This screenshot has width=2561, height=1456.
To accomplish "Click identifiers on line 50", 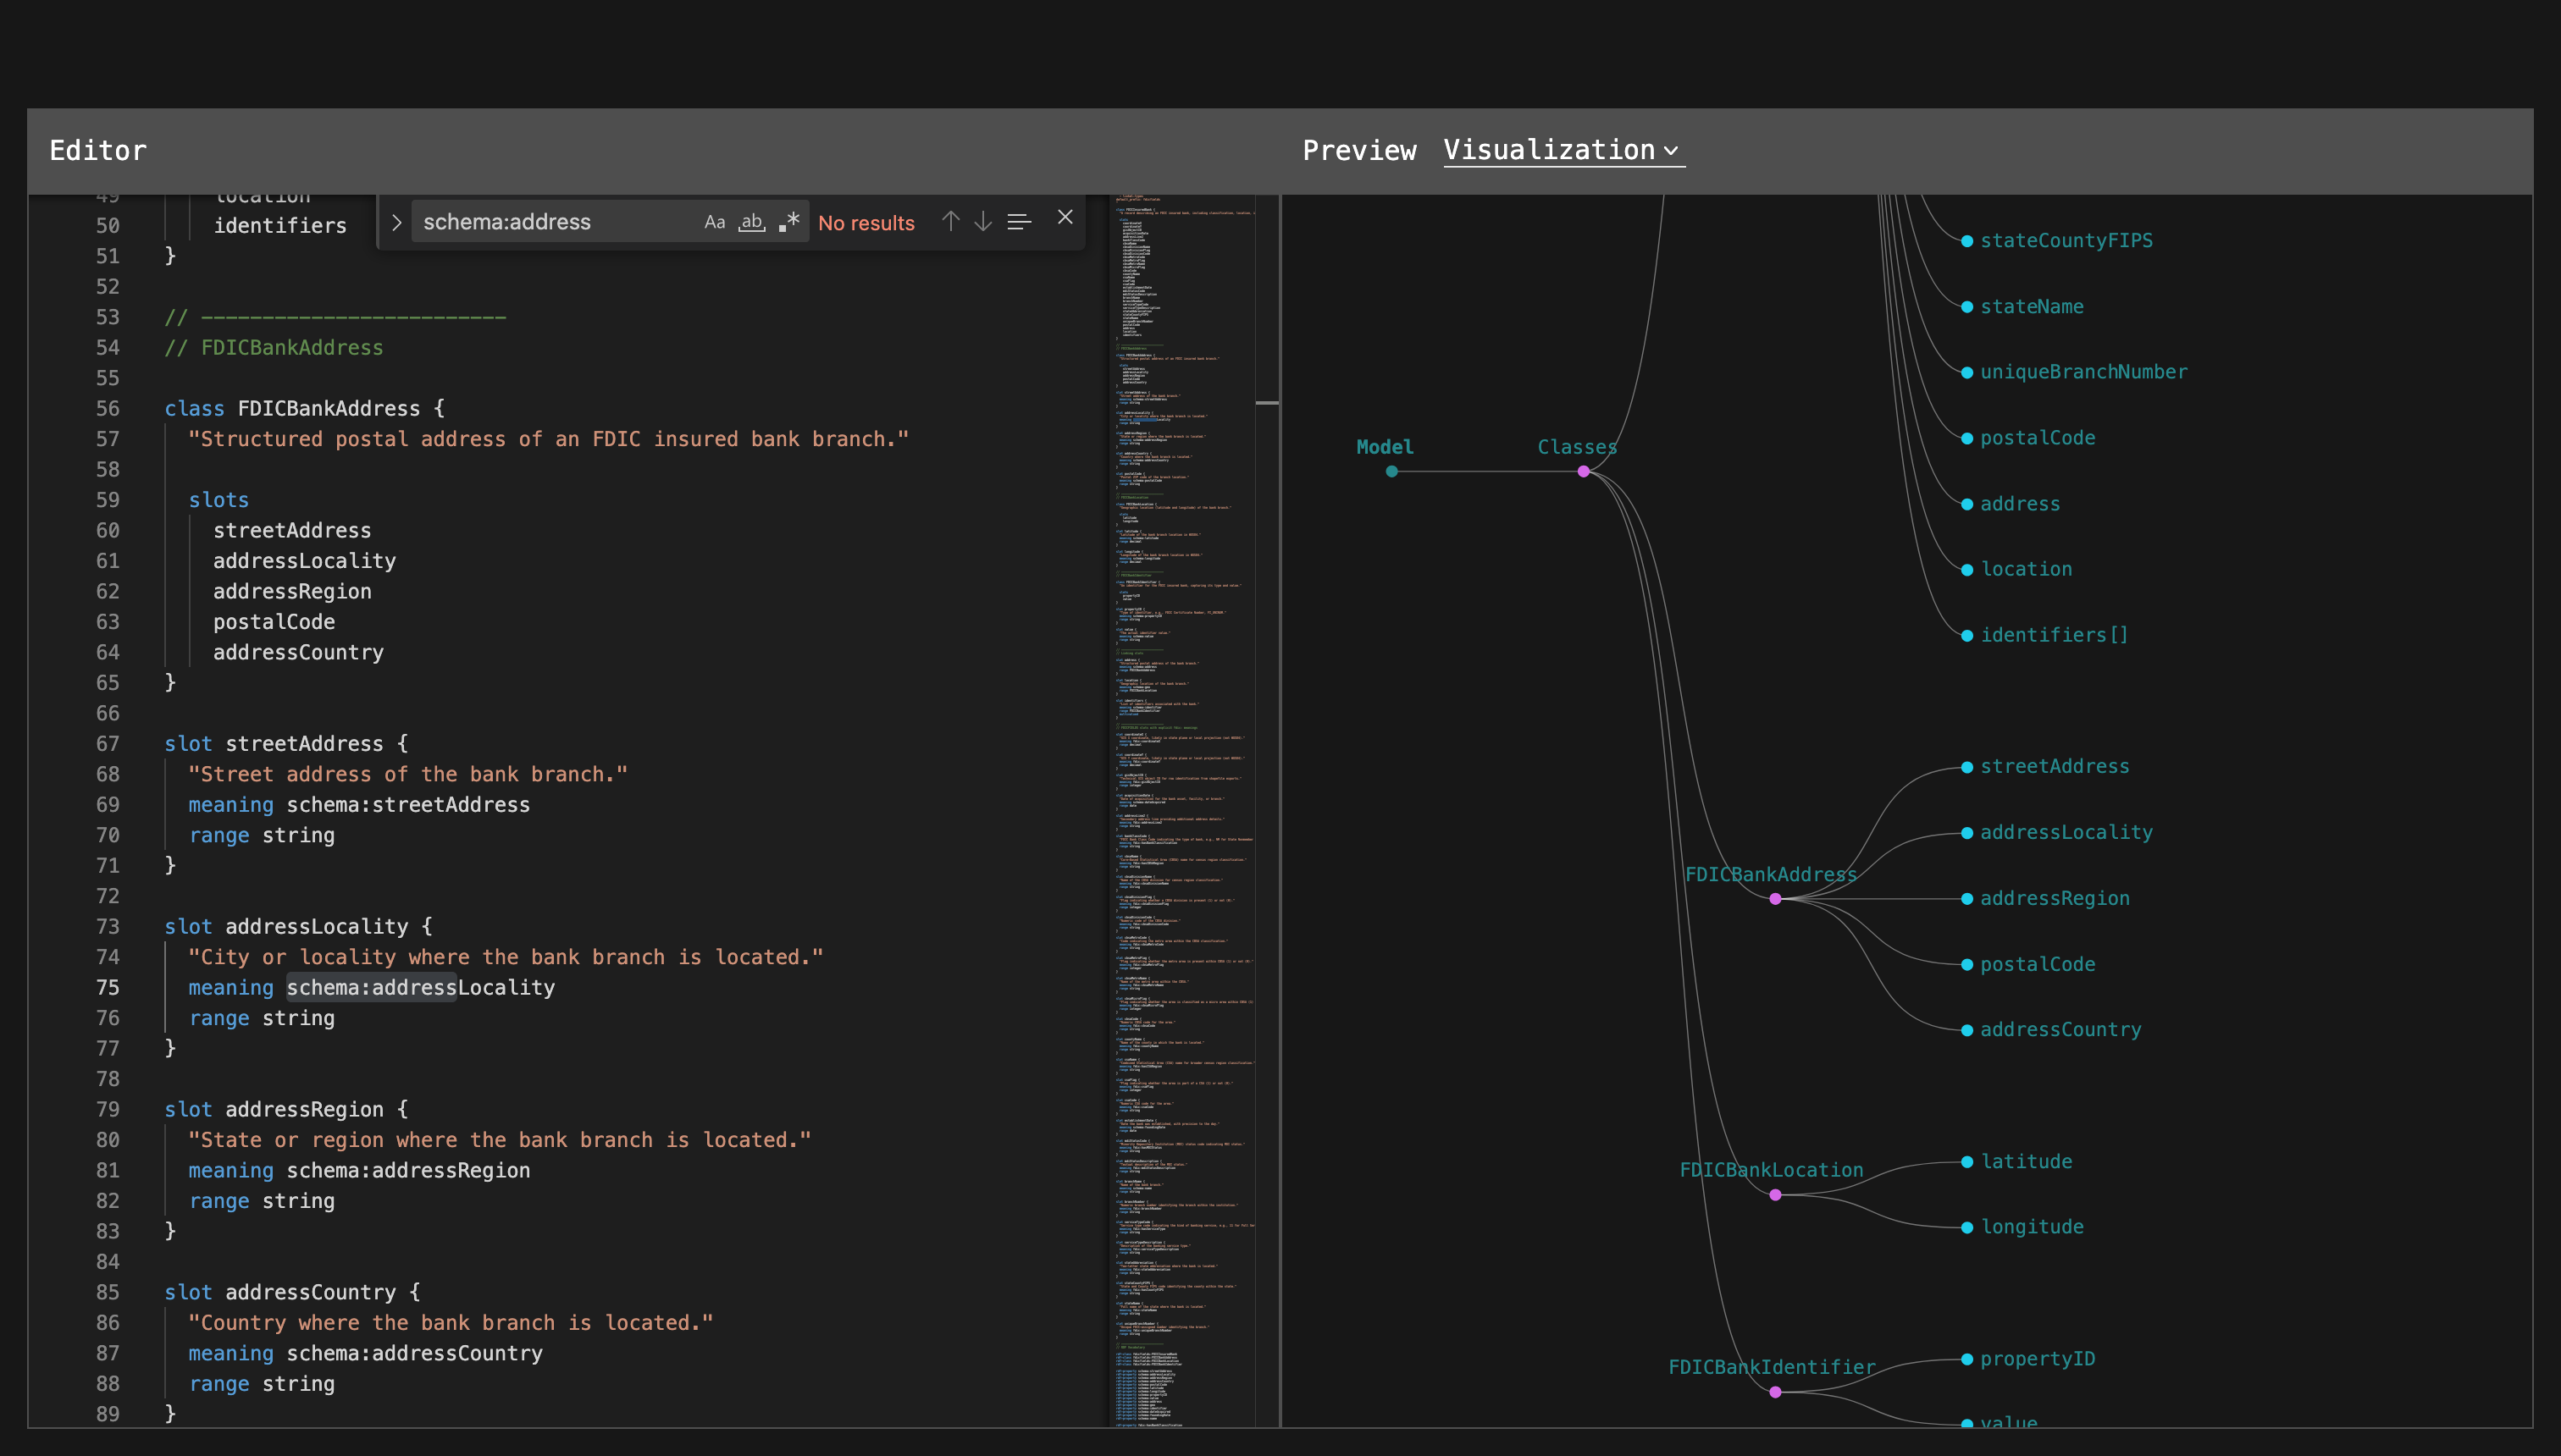I will point(280,226).
